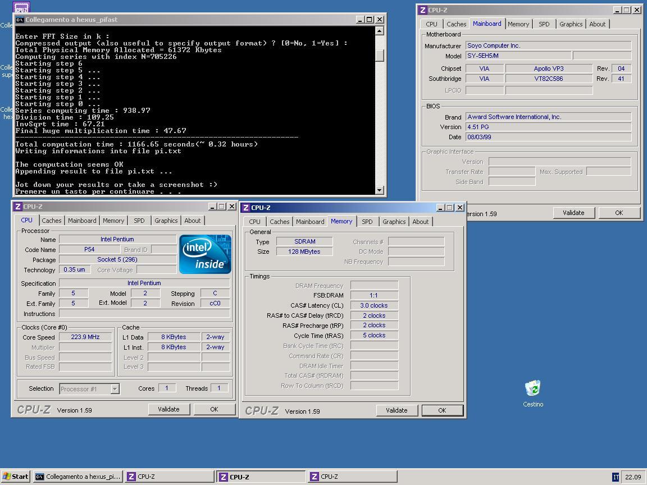Click the console scrollbar up arrow
Viewport: 647px width, 485px height.
380,31
